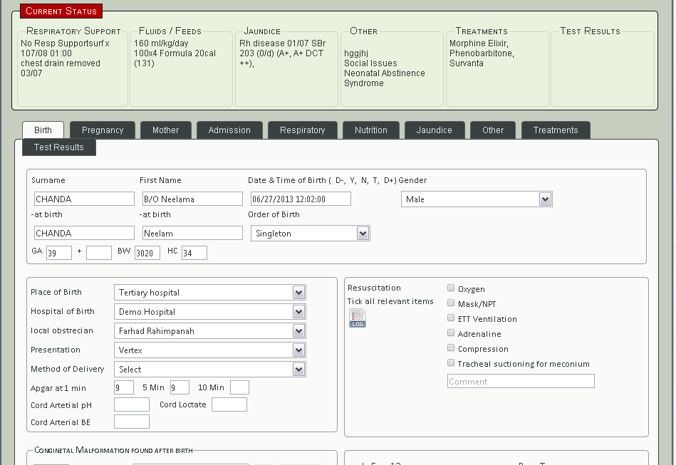Click the Cord Arterial pH field
Viewport: 676px width, 465px height.
tap(132, 404)
